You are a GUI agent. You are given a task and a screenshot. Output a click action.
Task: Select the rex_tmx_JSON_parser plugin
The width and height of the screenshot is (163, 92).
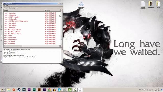click(x=32, y=29)
